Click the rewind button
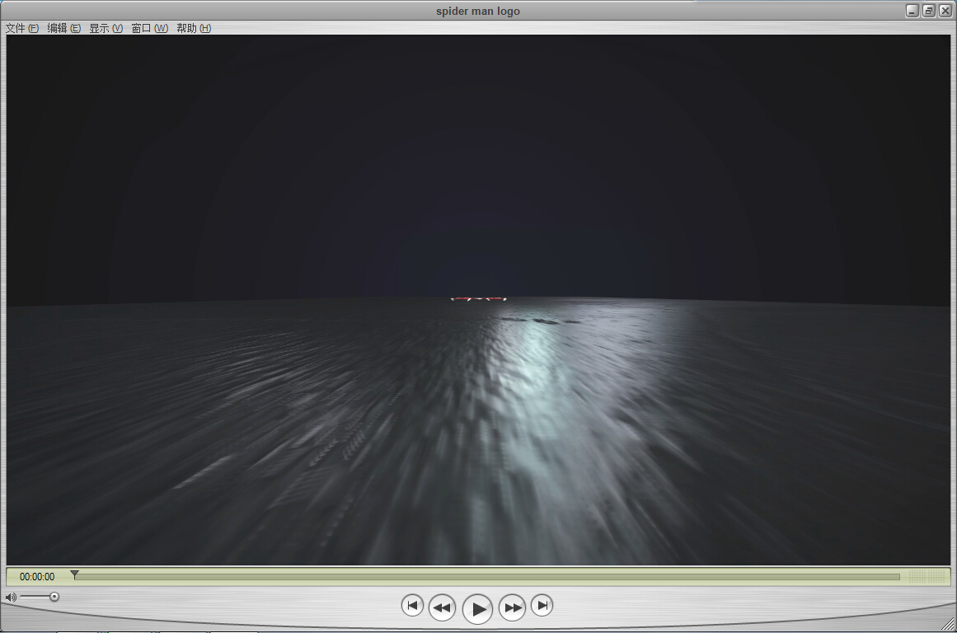The height and width of the screenshot is (633, 957). click(x=442, y=607)
